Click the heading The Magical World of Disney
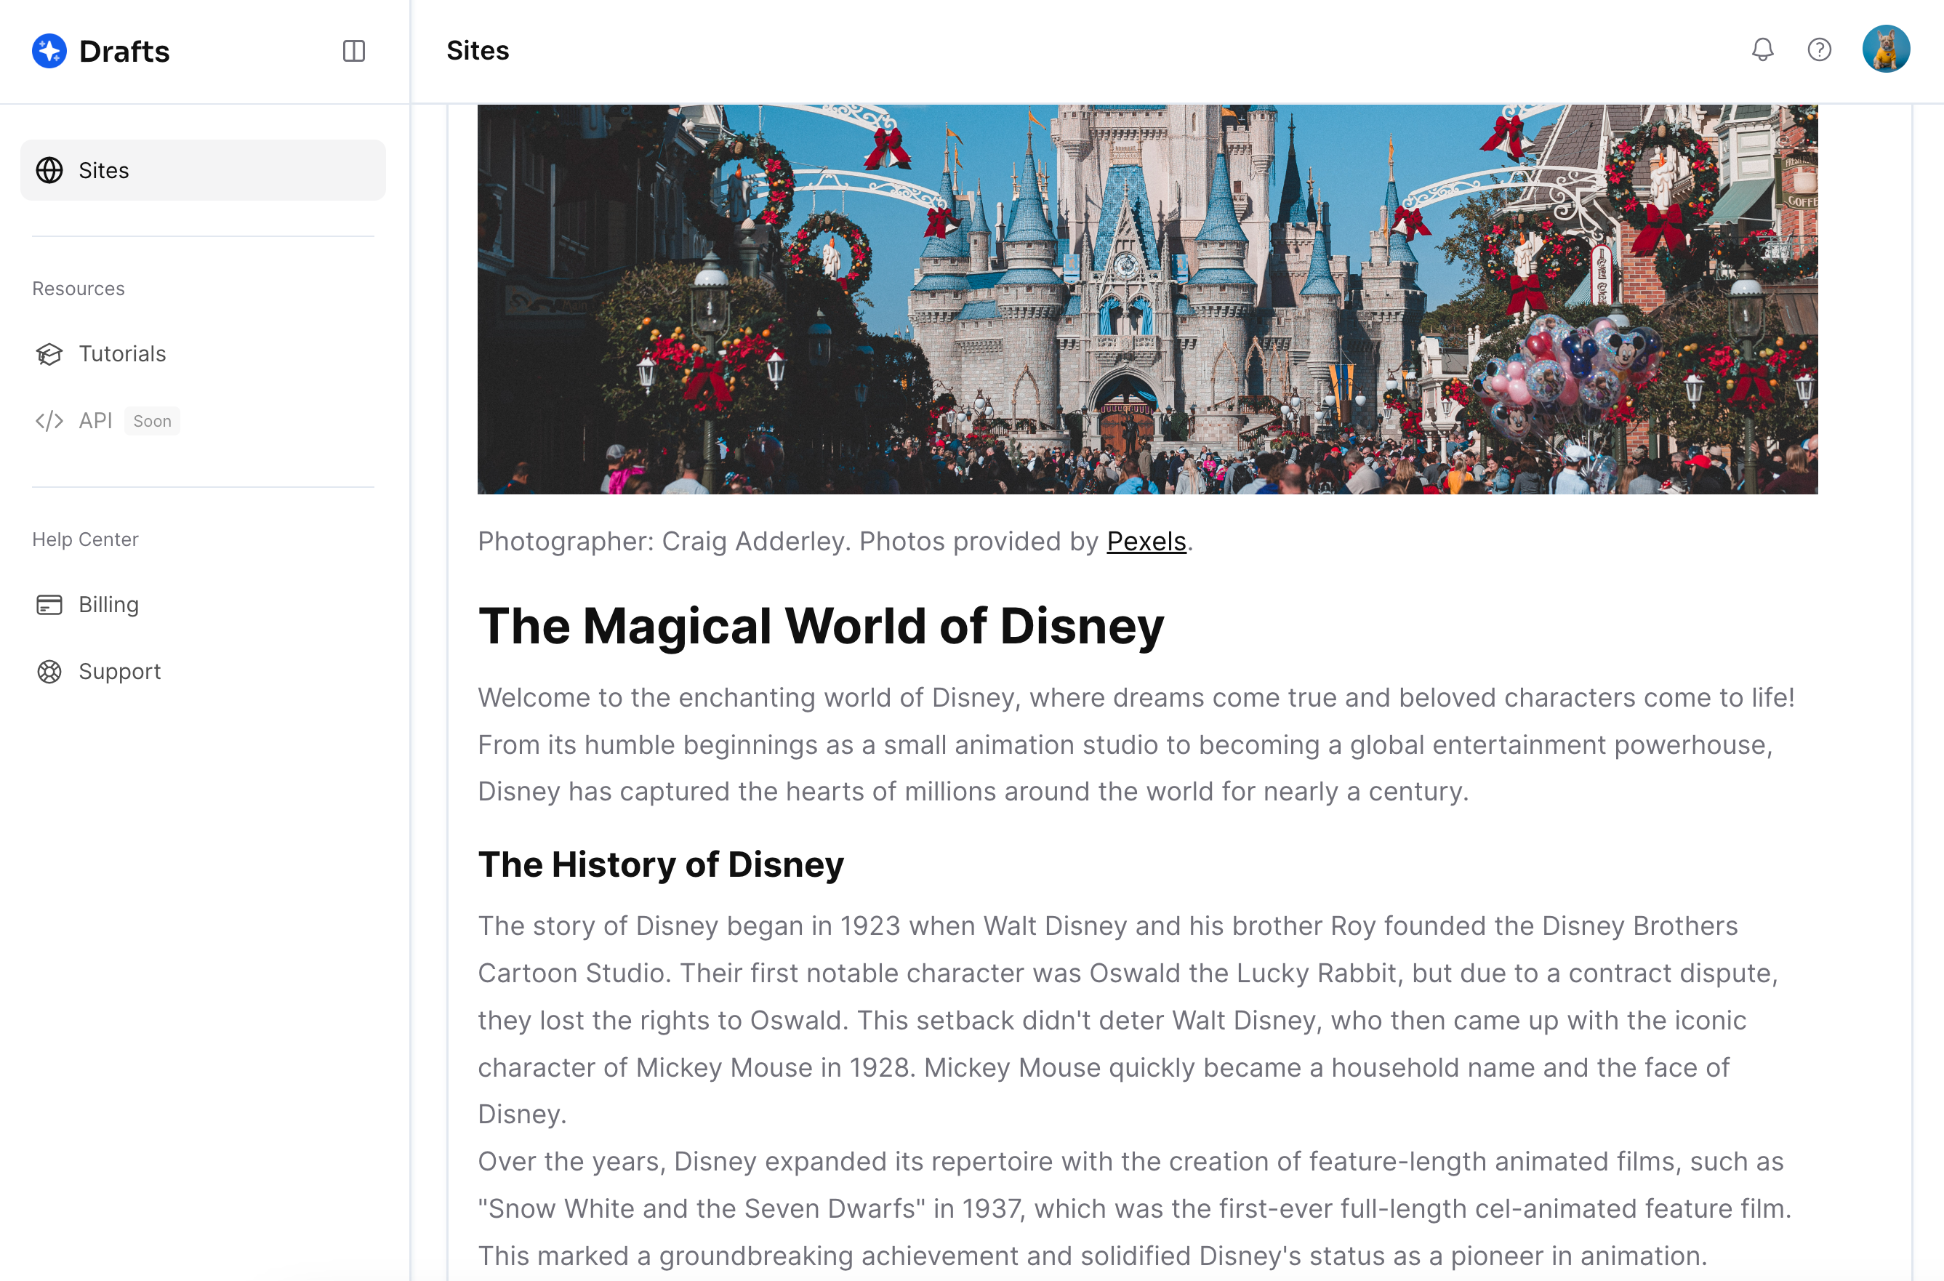This screenshot has height=1281, width=1944. pos(821,627)
